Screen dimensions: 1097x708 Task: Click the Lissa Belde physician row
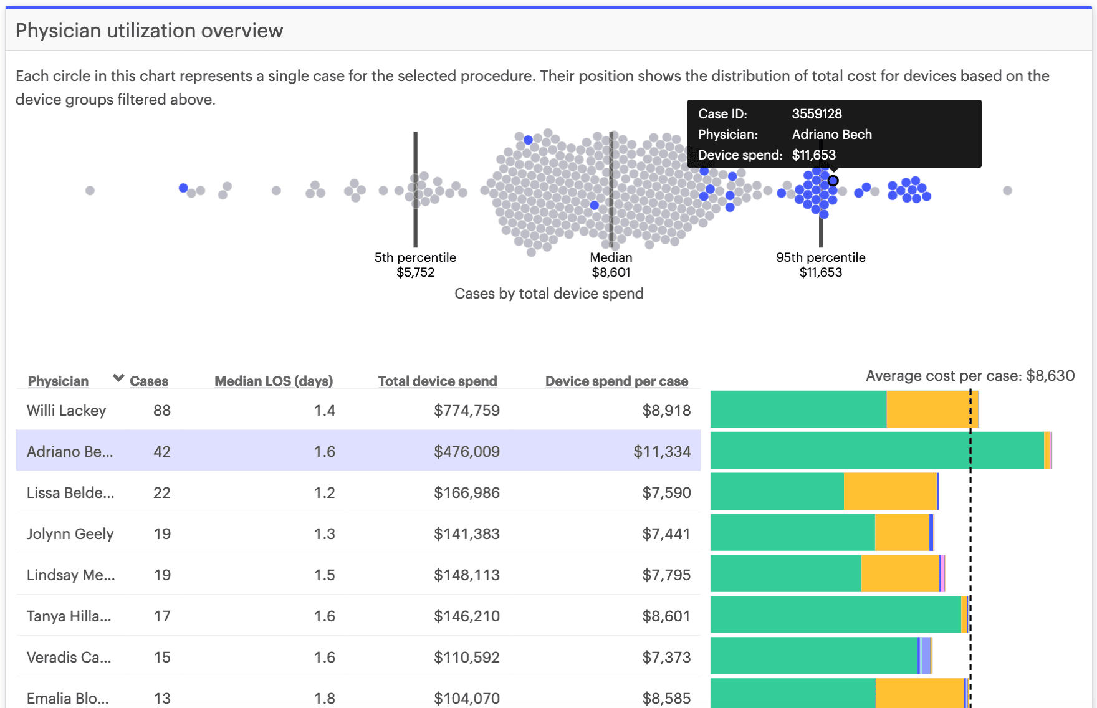click(x=358, y=492)
